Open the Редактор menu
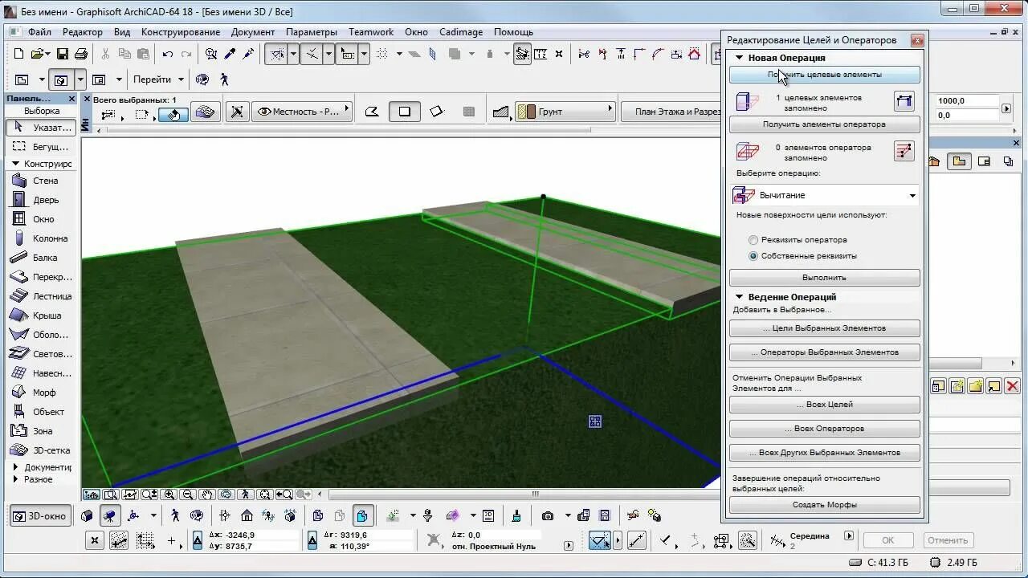 click(x=83, y=32)
